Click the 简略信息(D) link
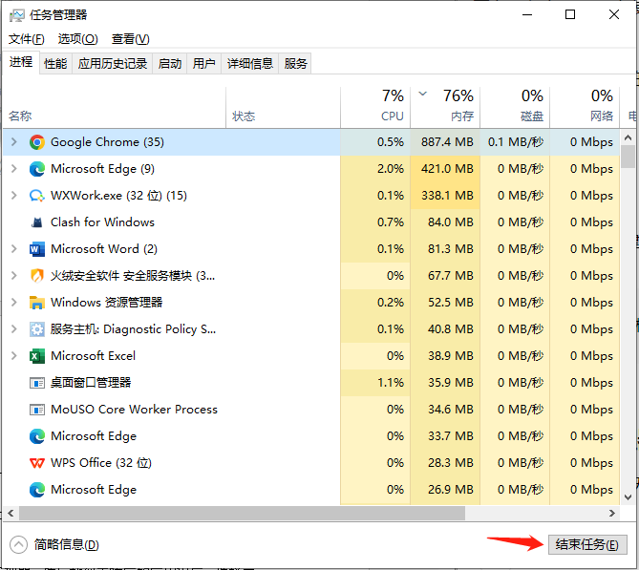The height and width of the screenshot is (570, 639). click(x=67, y=545)
